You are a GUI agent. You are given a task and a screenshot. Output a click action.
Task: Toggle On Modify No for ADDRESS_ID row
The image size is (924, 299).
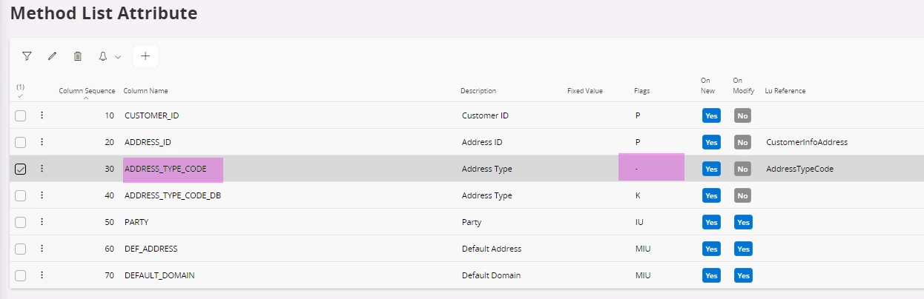click(743, 142)
